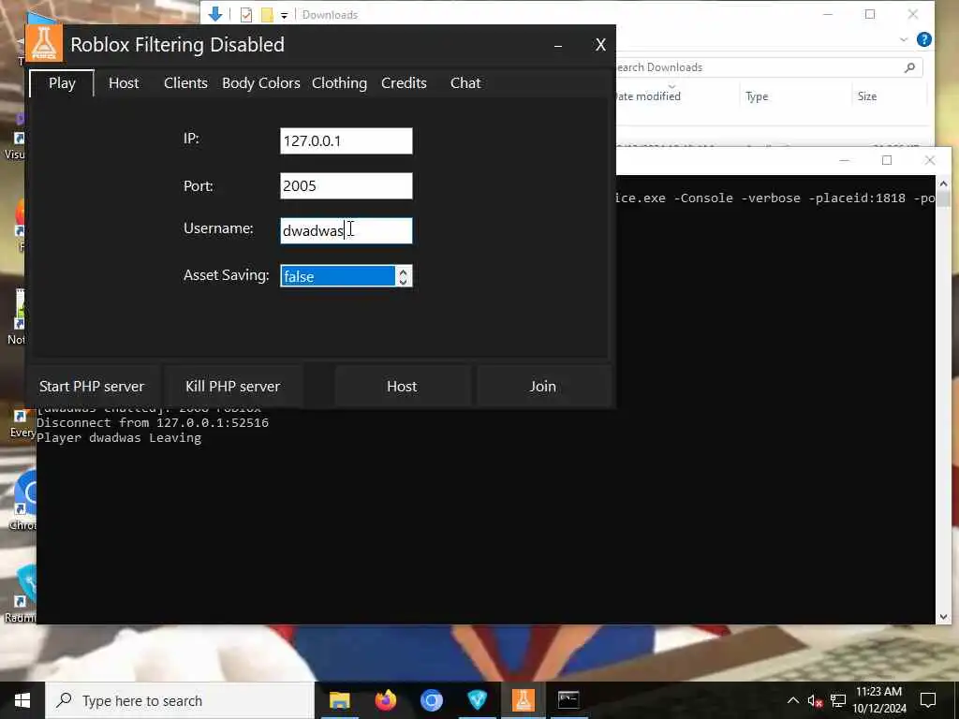This screenshot has height=719, width=959.
Task: View the Credits tab
Action: (x=404, y=83)
